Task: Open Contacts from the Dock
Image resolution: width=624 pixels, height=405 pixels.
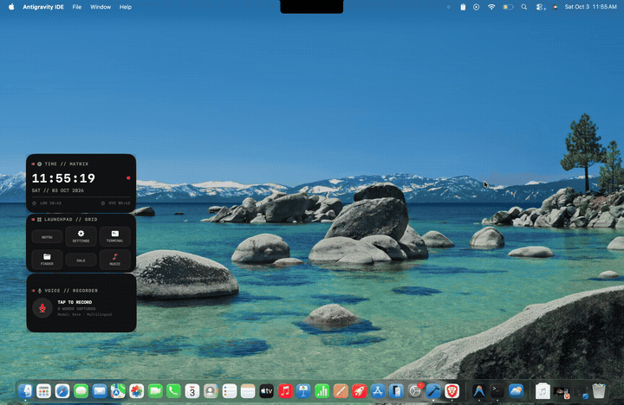Action: click(x=211, y=391)
